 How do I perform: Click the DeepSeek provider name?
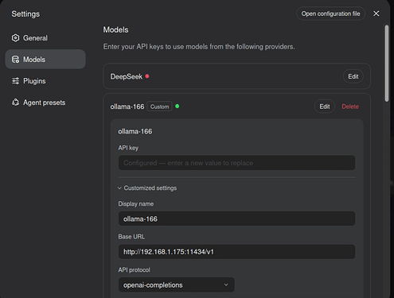click(127, 76)
